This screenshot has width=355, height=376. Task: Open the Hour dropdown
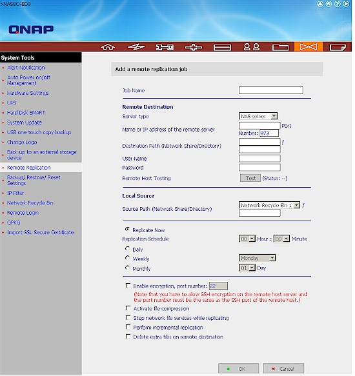[247, 239]
